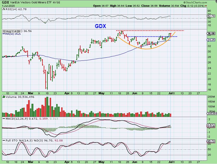Click the red 0.359 MACD signal value
This screenshot has height=164, width=217.
pyautogui.click(x=44, y=119)
